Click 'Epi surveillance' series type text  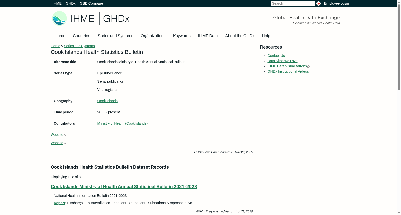click(110, 73)
